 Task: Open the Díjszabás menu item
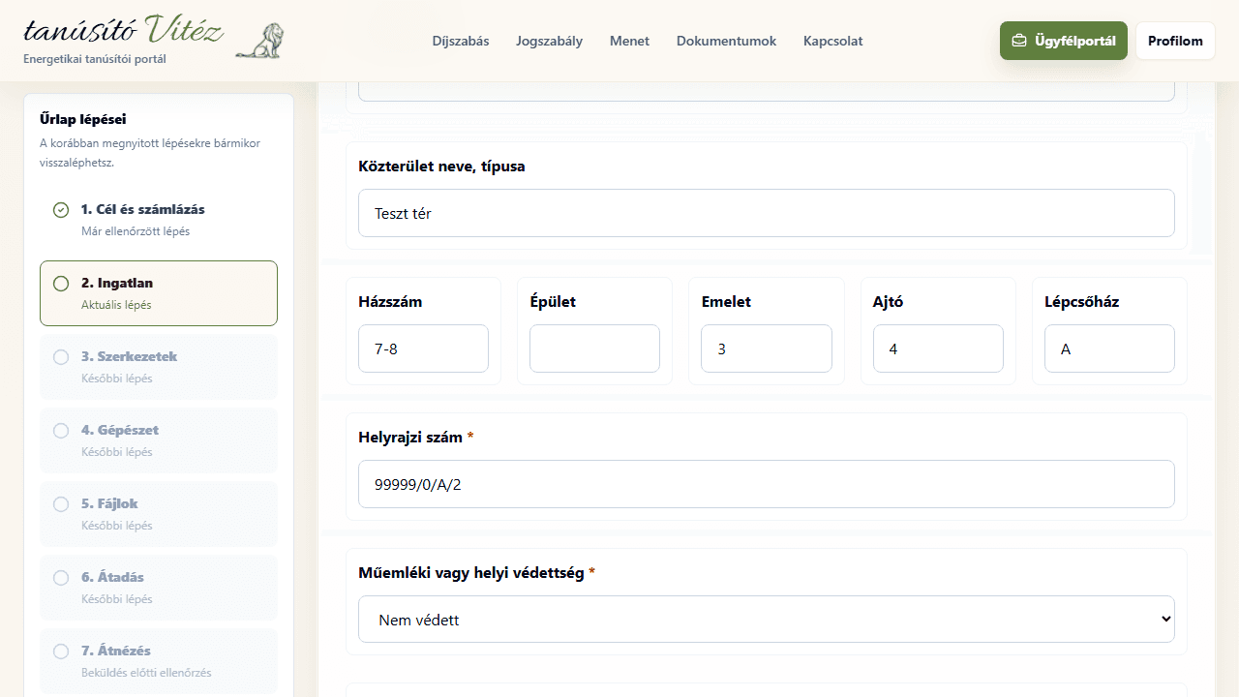[x=461, y=41]
